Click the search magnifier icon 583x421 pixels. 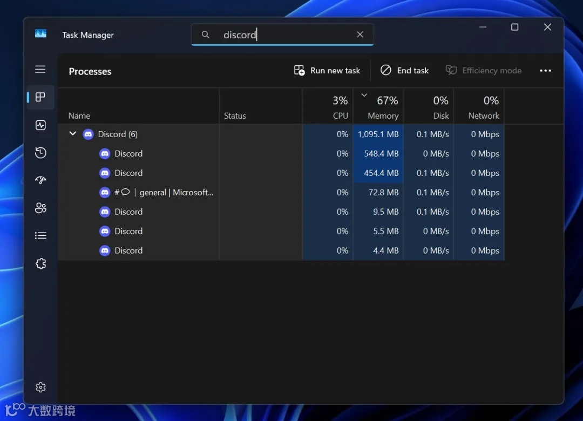click(x=205, y=35)
